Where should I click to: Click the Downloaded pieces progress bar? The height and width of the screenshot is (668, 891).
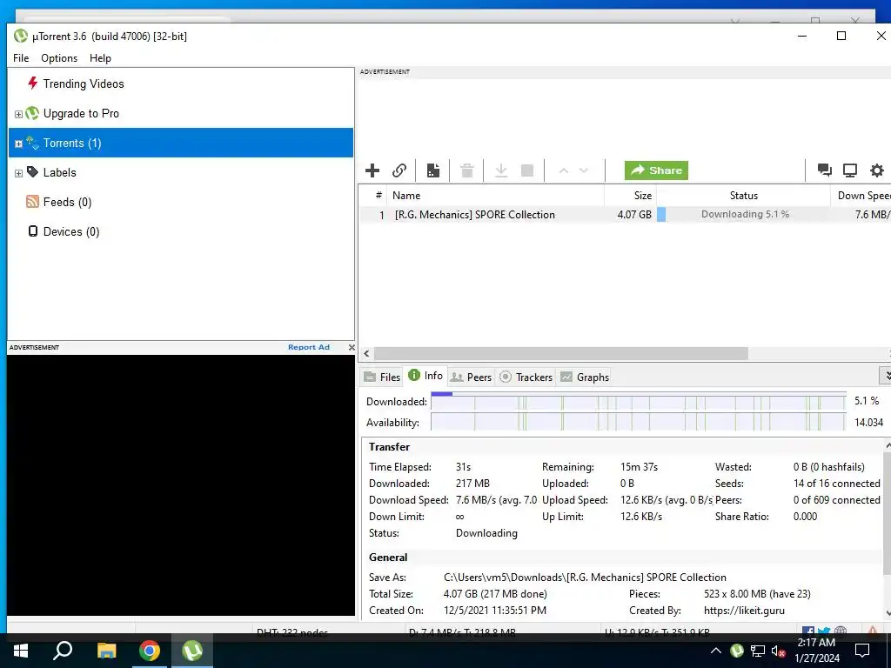coord(638,401)
